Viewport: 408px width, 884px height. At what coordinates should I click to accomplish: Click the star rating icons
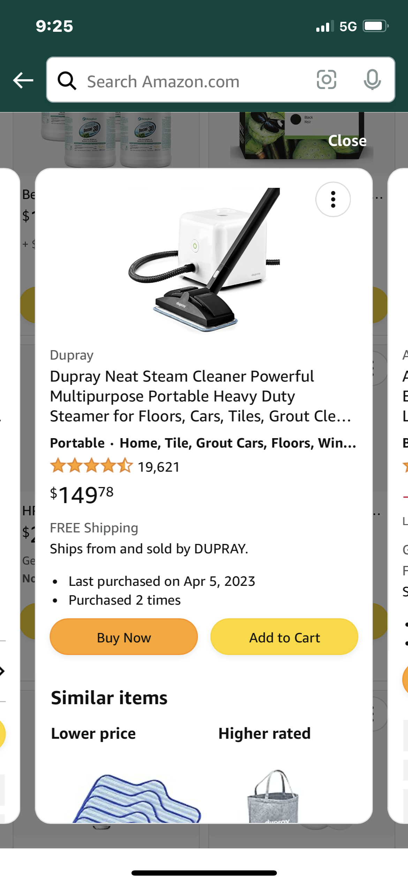click(x=91, y=466)
